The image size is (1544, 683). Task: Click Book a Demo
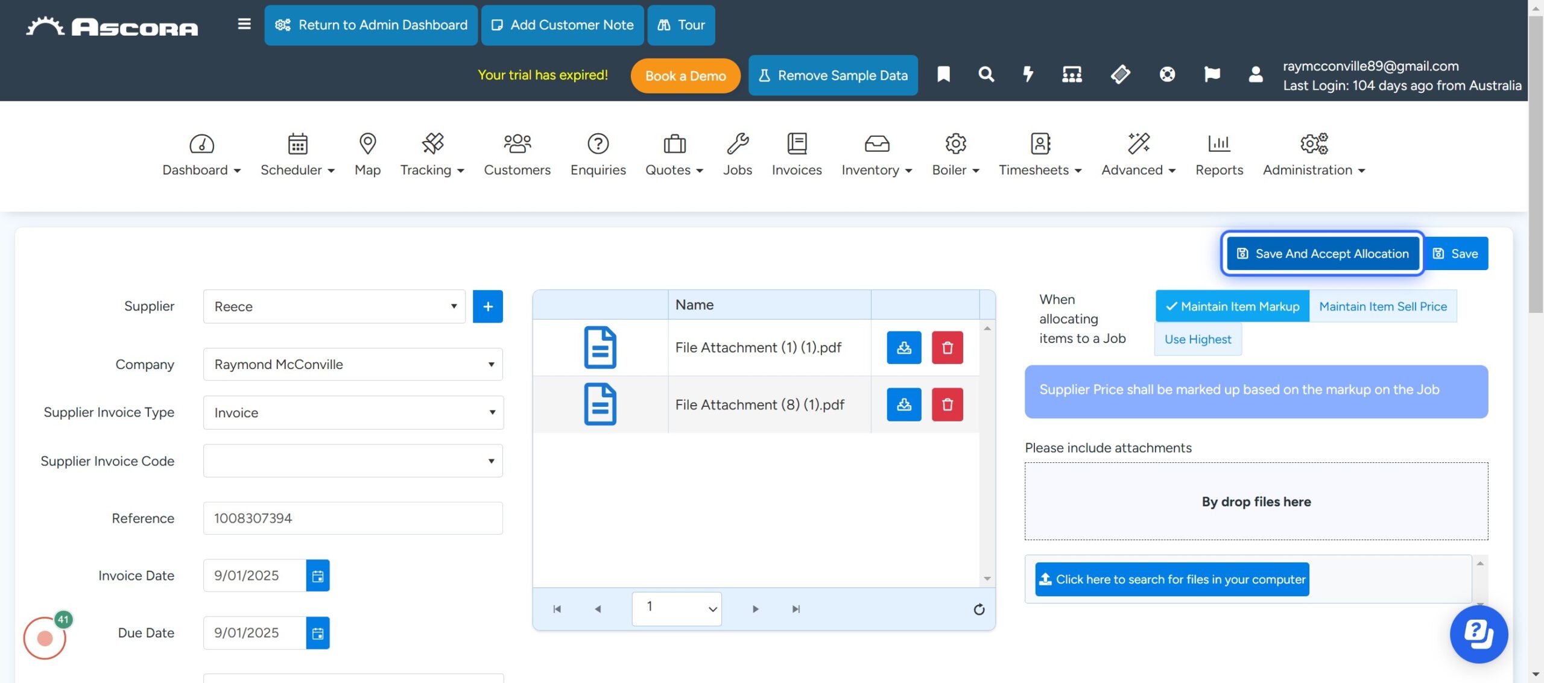pos(685,76)
